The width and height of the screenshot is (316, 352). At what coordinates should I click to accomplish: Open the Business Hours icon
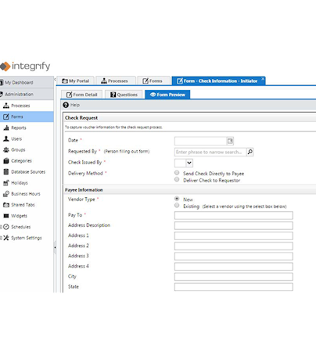coord(6,194)
